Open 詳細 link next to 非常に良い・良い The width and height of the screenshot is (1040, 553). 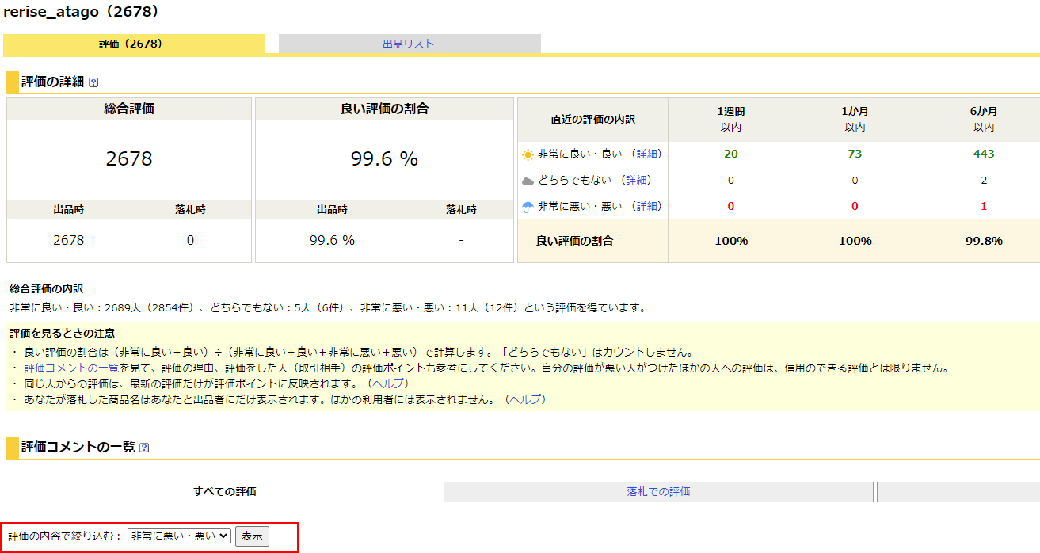647,154
